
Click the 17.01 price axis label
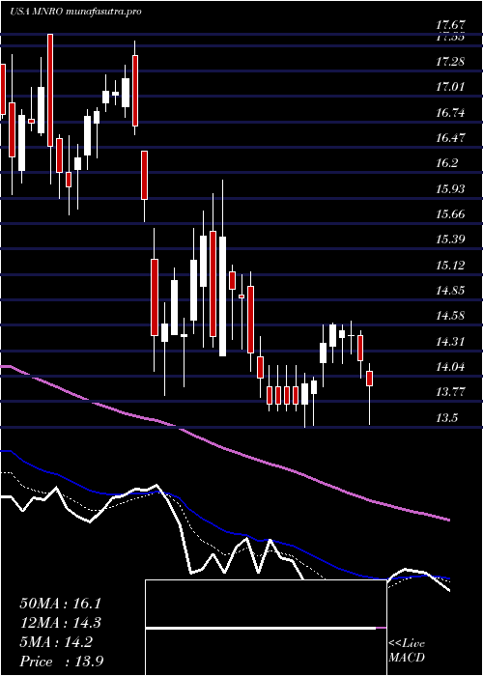pyautogui.click(x=450, y=88)
